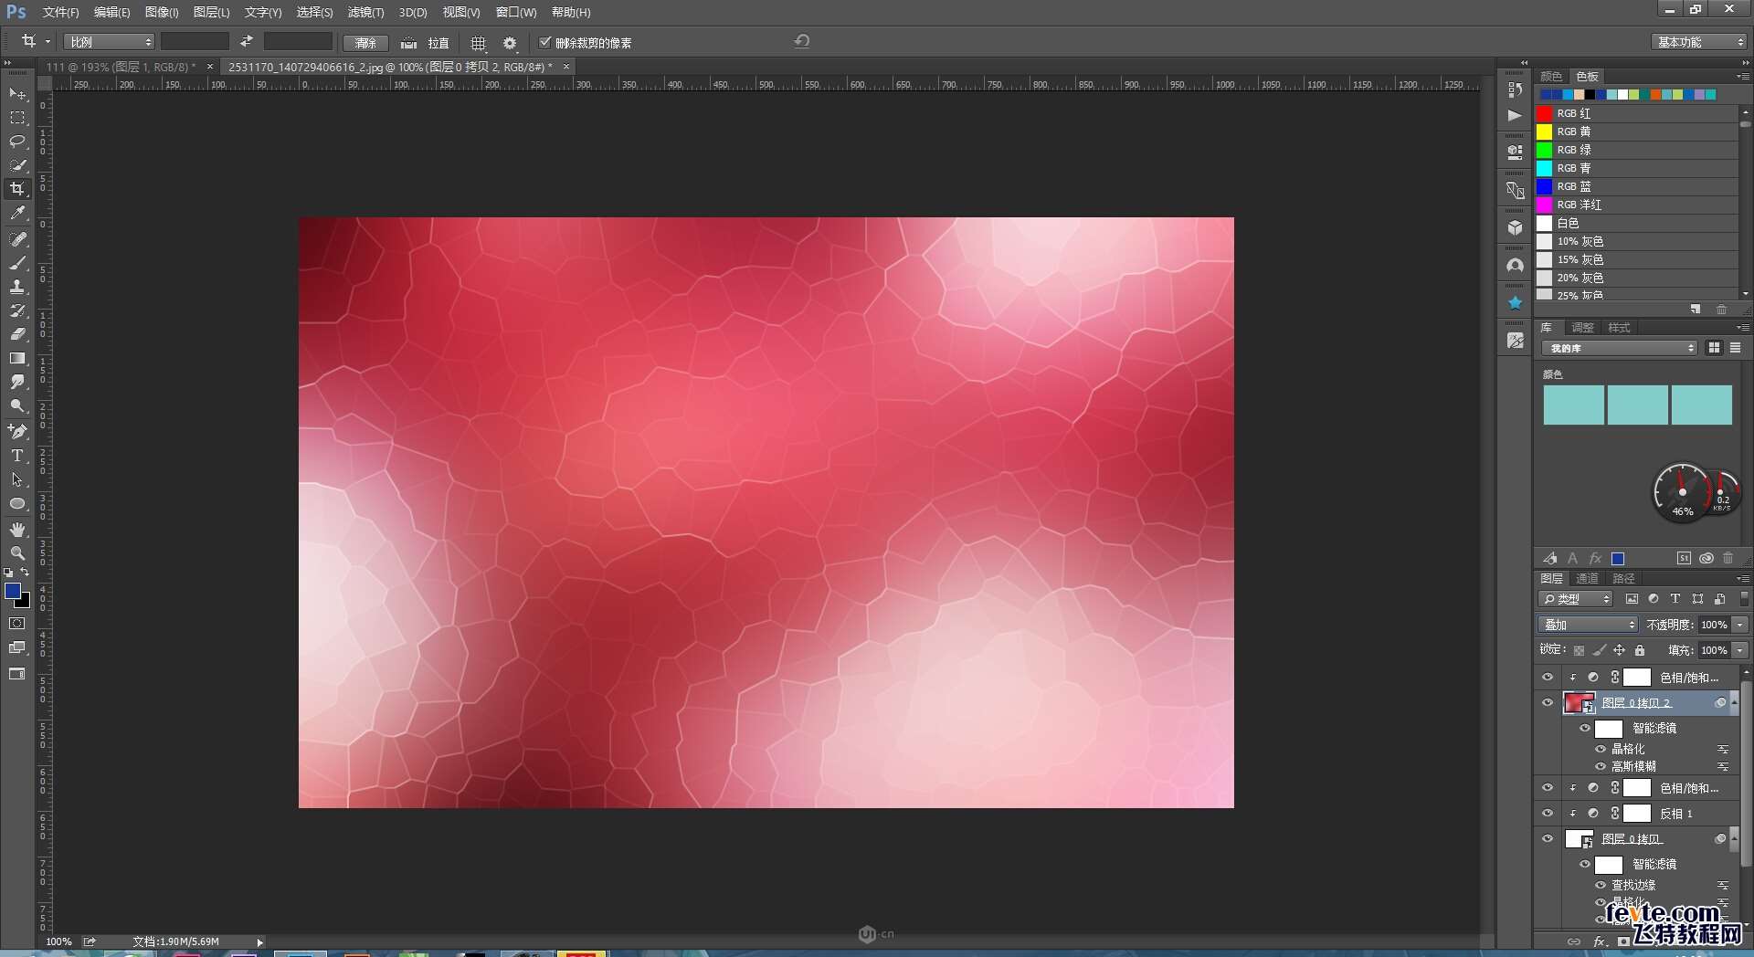Viewport: 1754px width, 957px height.
Task: Select the Lasso tool
Action: 17,142
